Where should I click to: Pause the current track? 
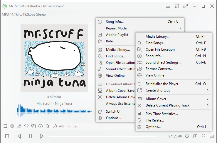coord(31,136)
